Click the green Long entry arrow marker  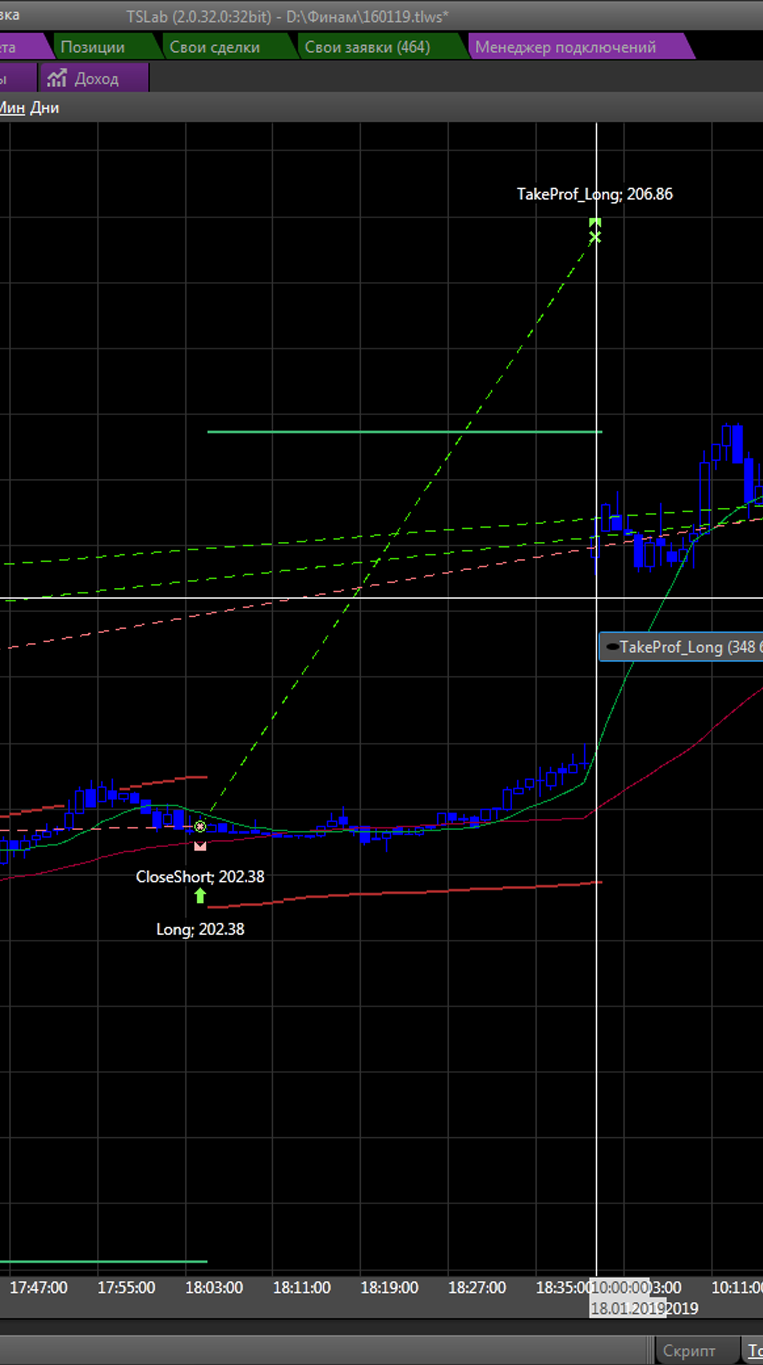200,896
